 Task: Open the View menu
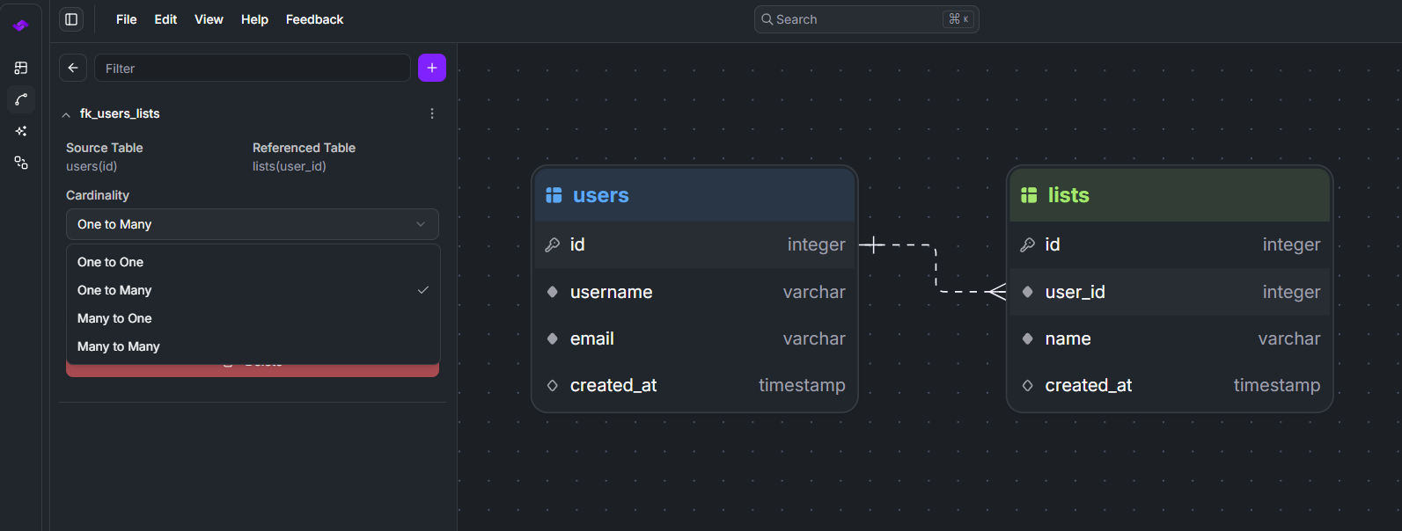click(x=209, y=19)
